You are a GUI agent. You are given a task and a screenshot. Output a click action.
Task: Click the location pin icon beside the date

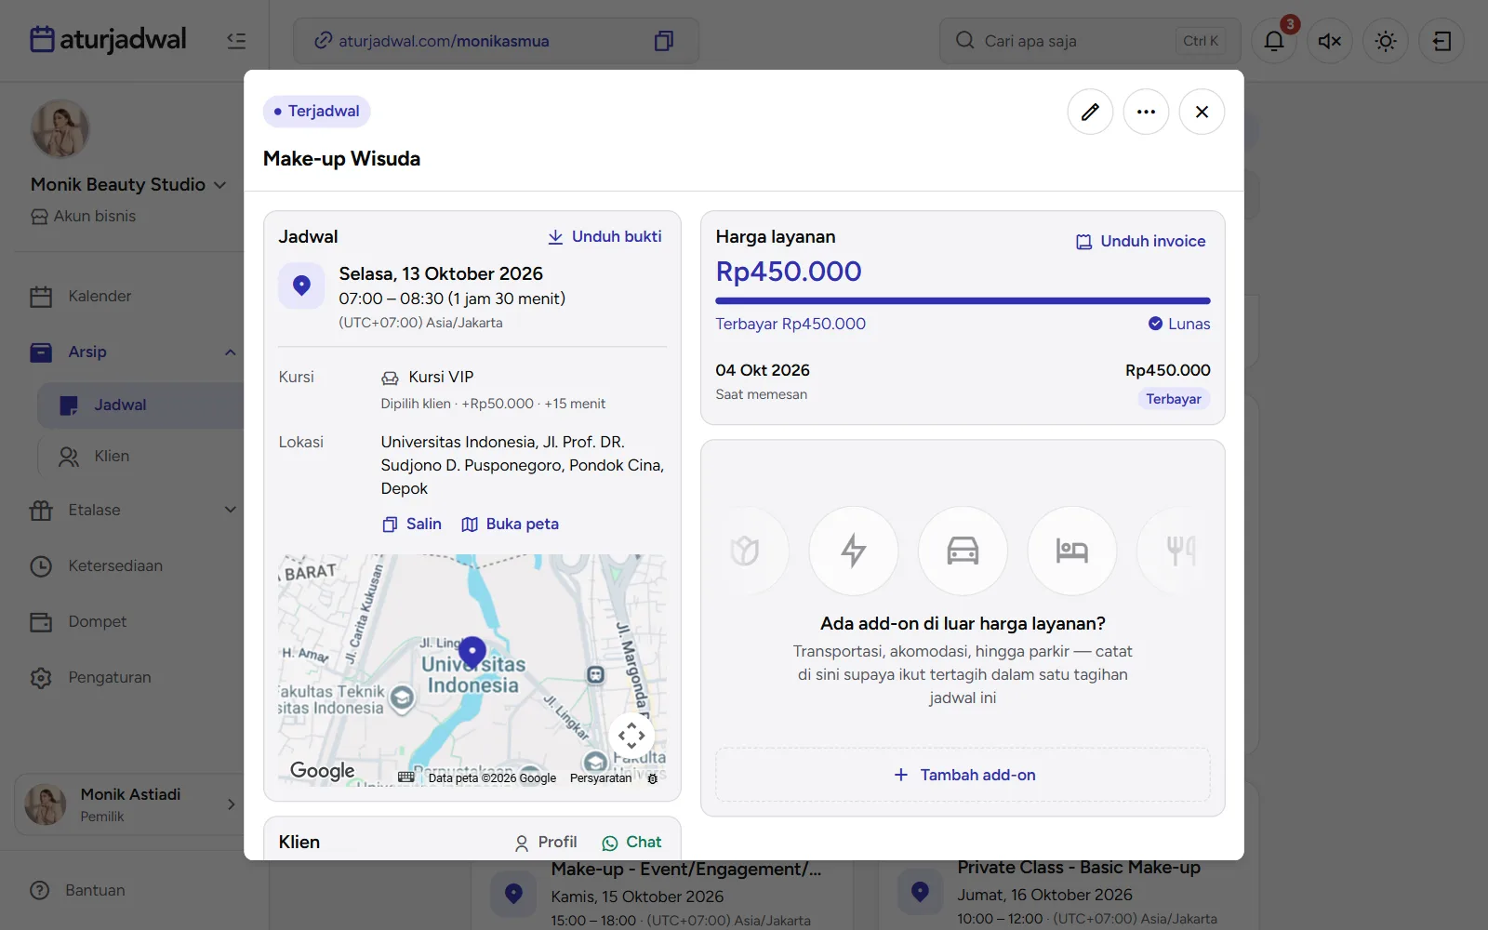301,286
